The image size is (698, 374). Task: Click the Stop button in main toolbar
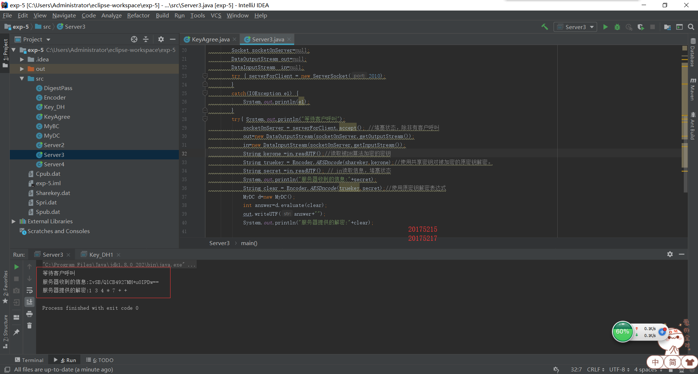coord(653,27)
